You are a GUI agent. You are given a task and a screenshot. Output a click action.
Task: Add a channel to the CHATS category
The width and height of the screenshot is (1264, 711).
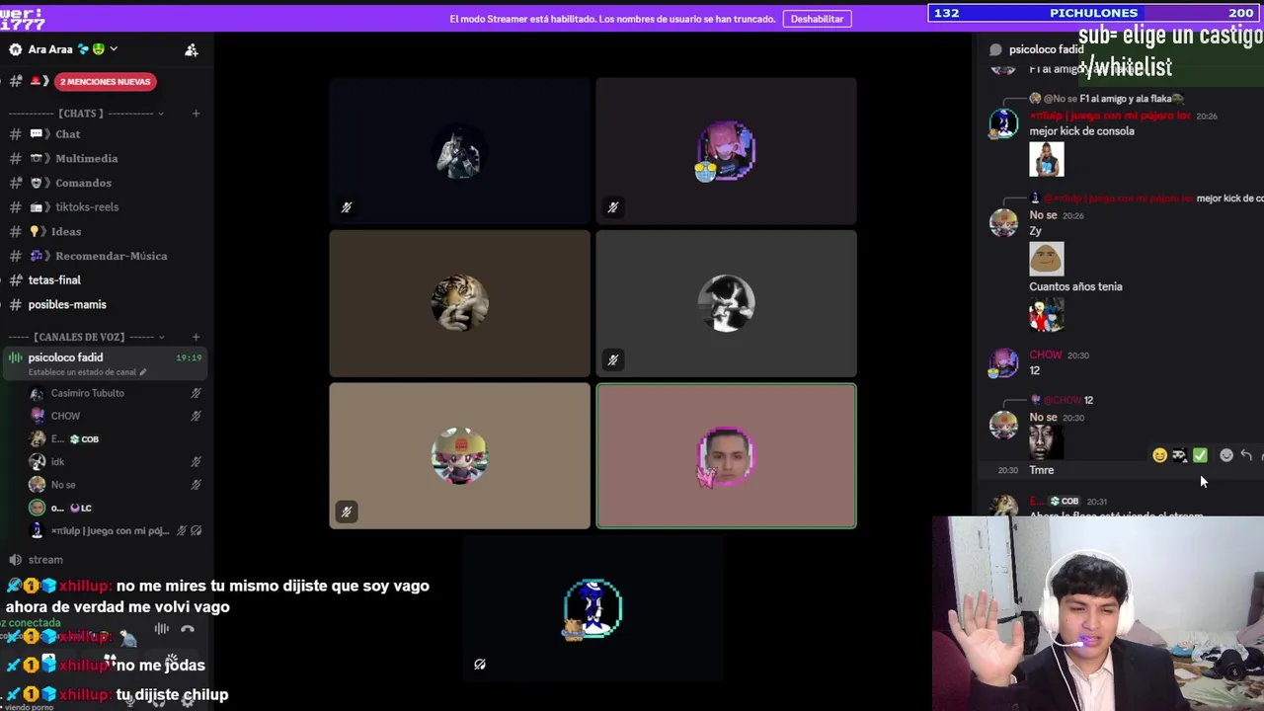click(x=196, y=114)
